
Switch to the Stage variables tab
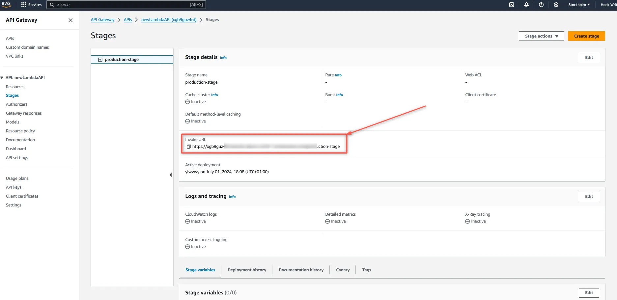pyautogui.click(x=200, y=270)
